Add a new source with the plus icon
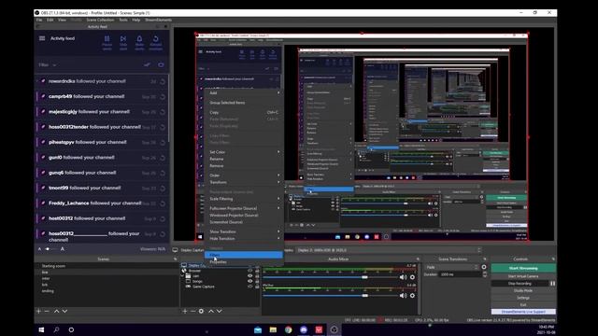This screenshot has height=336, width=598. point(185,311)
